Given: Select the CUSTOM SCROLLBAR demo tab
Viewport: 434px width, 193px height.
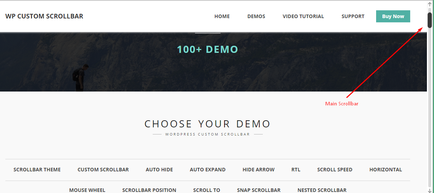Looking at the screenshot, I should (103, 170).
